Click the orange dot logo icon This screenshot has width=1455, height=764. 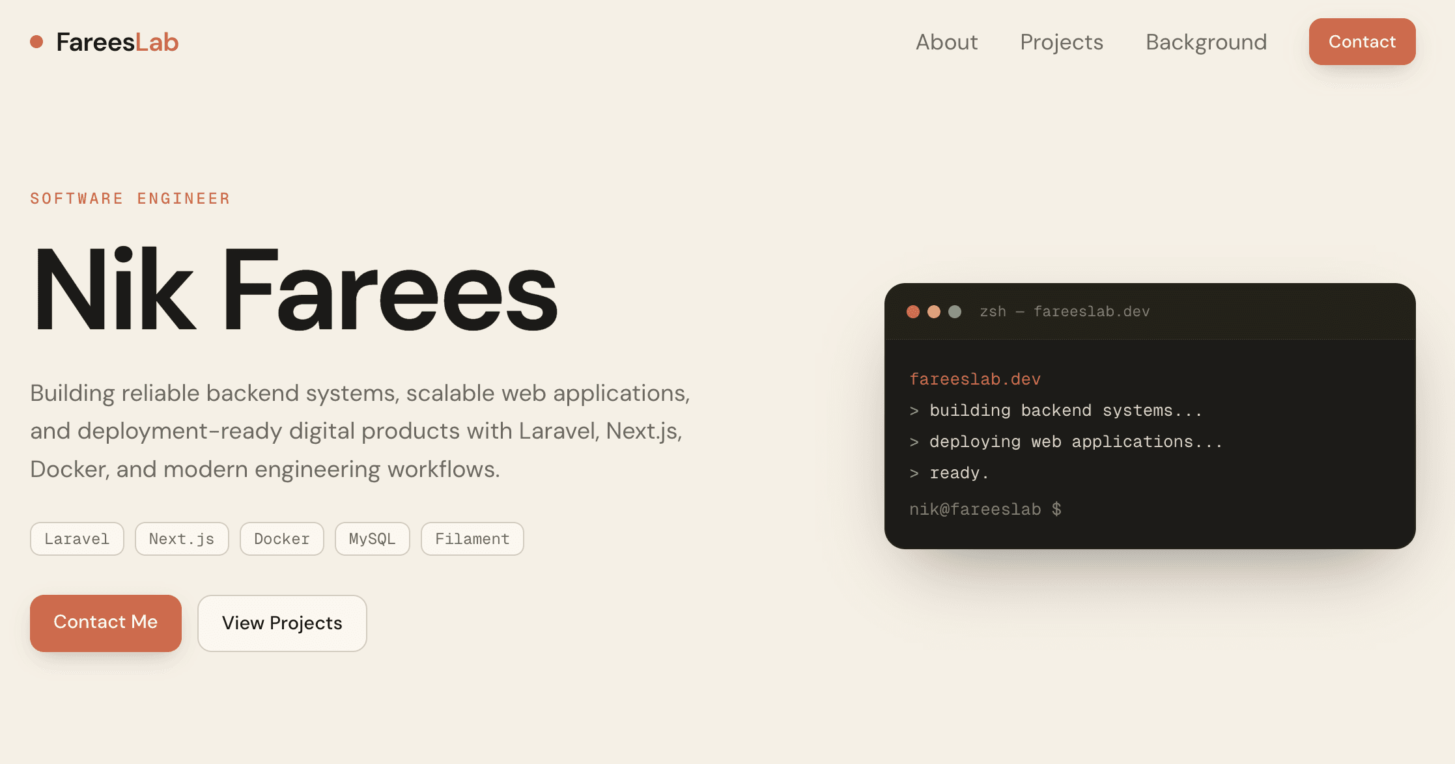pyautogui.click(x=36, y=42)
